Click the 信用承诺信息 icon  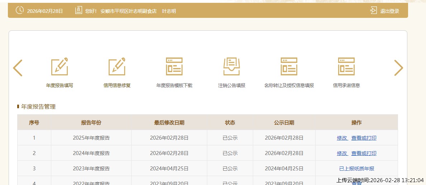pyautogui.click(x=346, y=66)
